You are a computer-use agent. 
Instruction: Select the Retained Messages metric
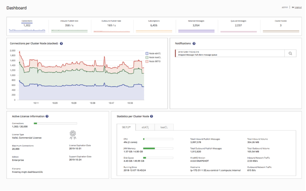(196, 26)
